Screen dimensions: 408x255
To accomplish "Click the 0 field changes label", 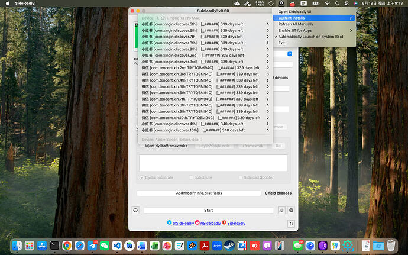I will tap(278, 193).
